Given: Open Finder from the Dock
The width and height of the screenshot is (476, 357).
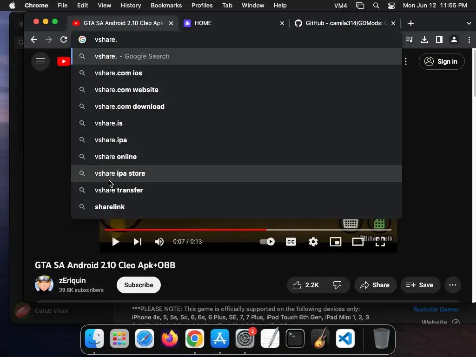Looking at the screenshot, I should coord(94,338).
